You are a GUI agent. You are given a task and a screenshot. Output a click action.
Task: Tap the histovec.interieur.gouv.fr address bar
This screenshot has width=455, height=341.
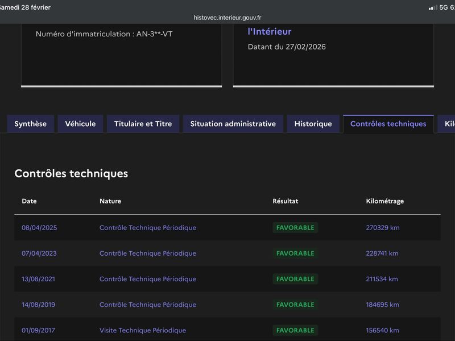click(x=227, y=18)
